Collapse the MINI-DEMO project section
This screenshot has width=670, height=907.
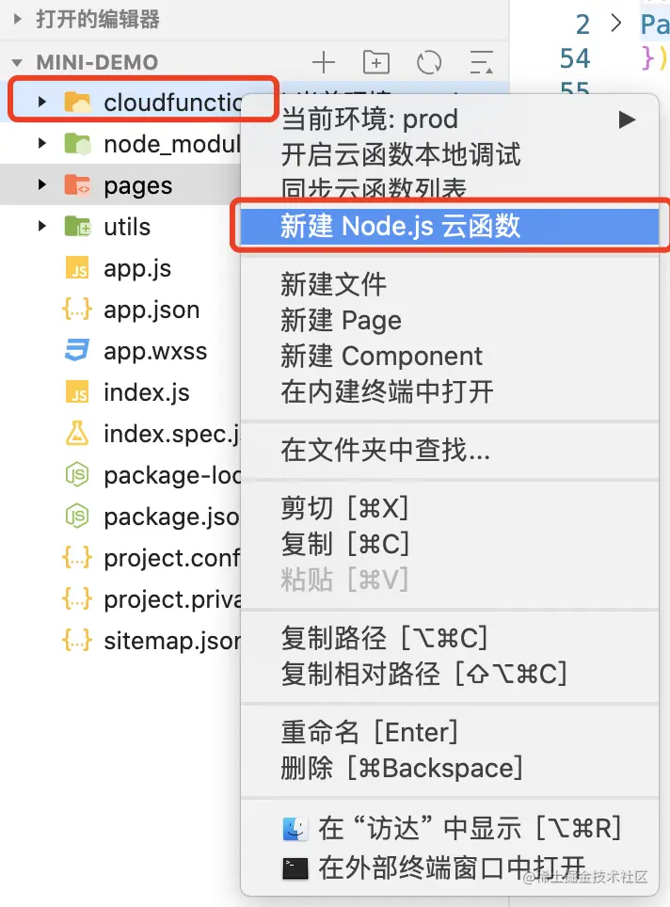pos(17,62)
